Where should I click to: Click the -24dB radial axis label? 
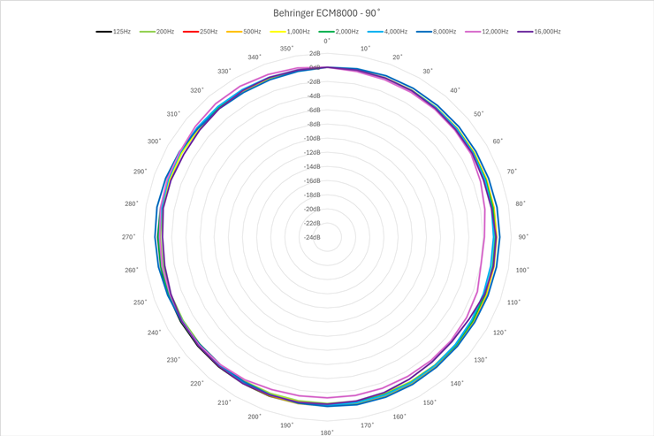coord(312,237)
